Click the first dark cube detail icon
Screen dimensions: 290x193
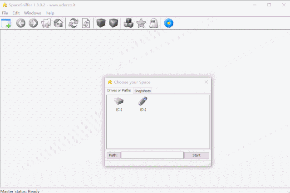pos(101,23)
